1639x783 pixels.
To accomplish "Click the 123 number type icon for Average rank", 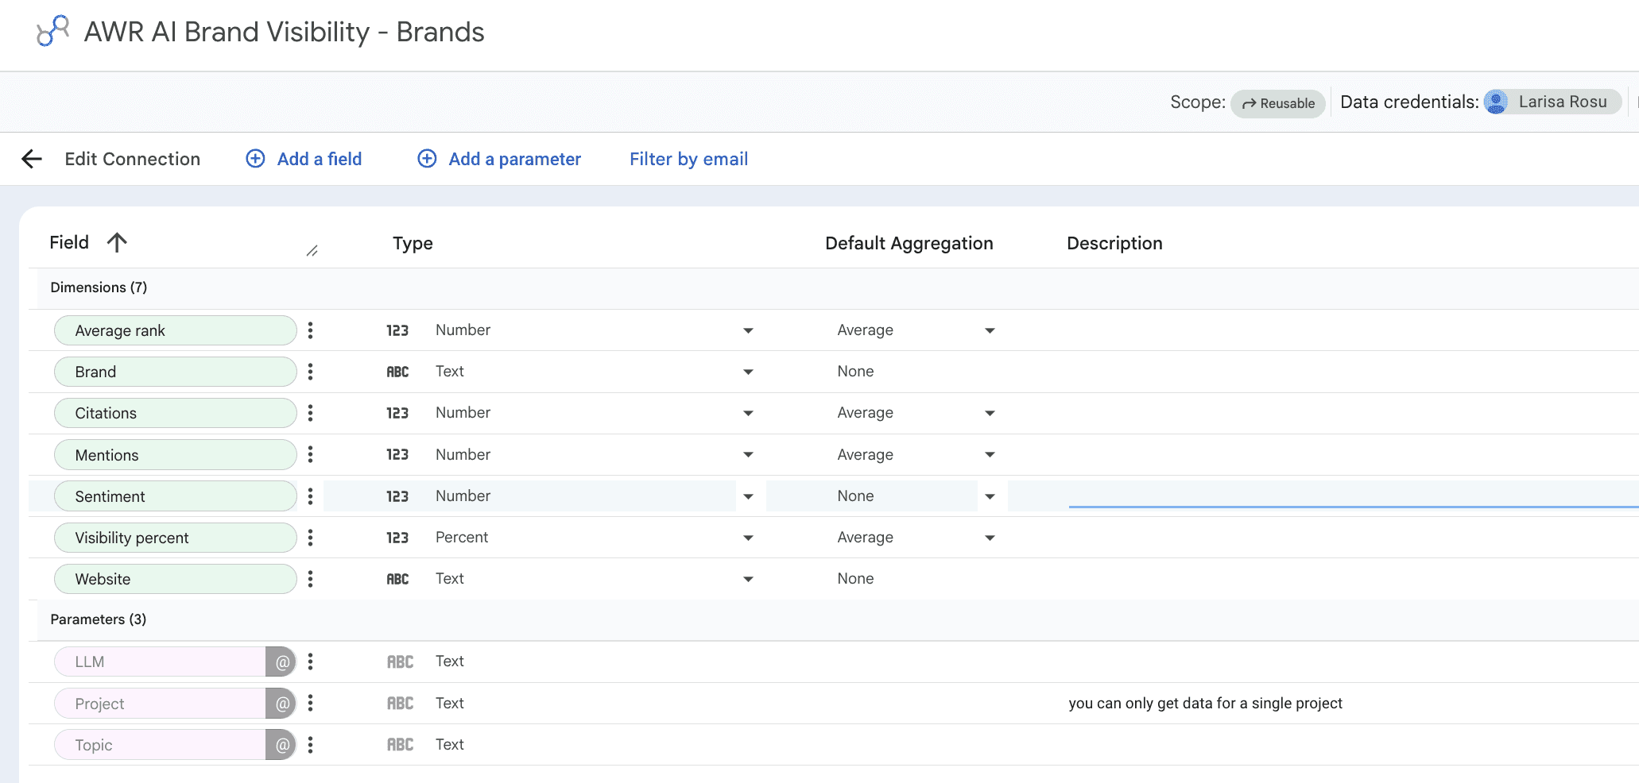I will 397,330.
